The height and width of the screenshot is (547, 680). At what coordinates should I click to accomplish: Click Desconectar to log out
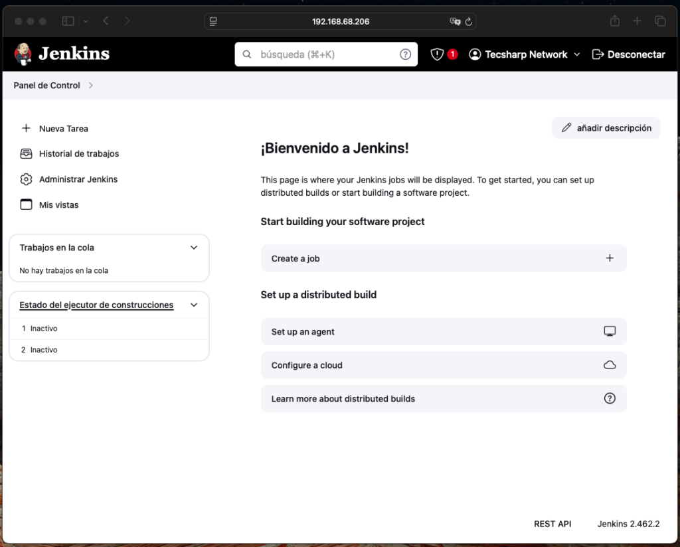[636, 54]
